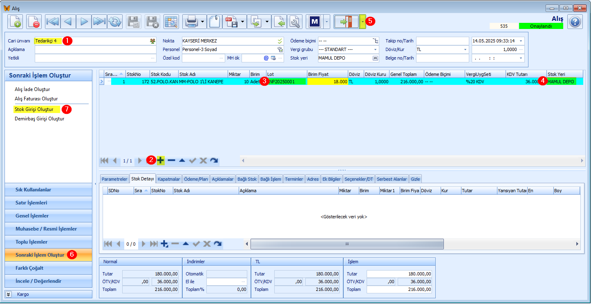Open the Toplu İşlemler sidebar section

pyautogui.click(x=48, y=242)
